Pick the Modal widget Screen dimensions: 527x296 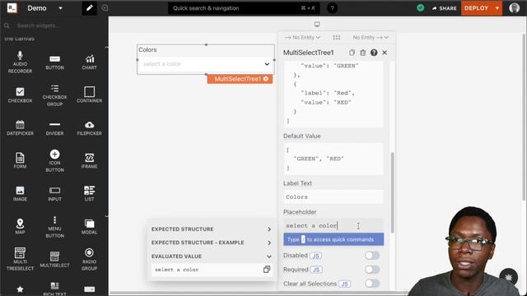click(89, 227)
